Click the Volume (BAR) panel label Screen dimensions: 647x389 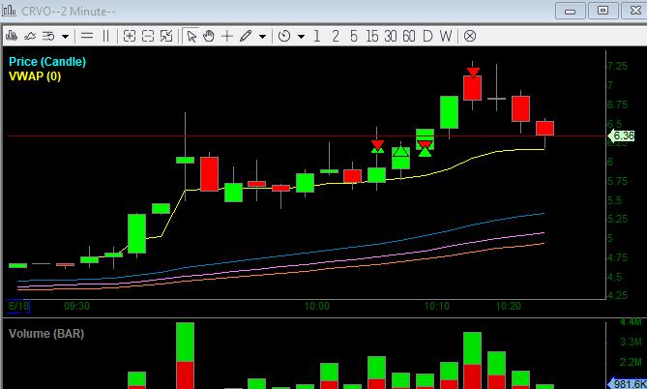click(x=46, y=334)
